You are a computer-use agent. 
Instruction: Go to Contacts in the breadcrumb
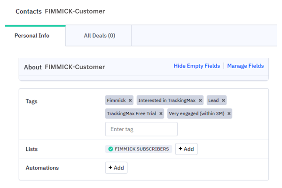pyautogui.click(x=29, y=11)
